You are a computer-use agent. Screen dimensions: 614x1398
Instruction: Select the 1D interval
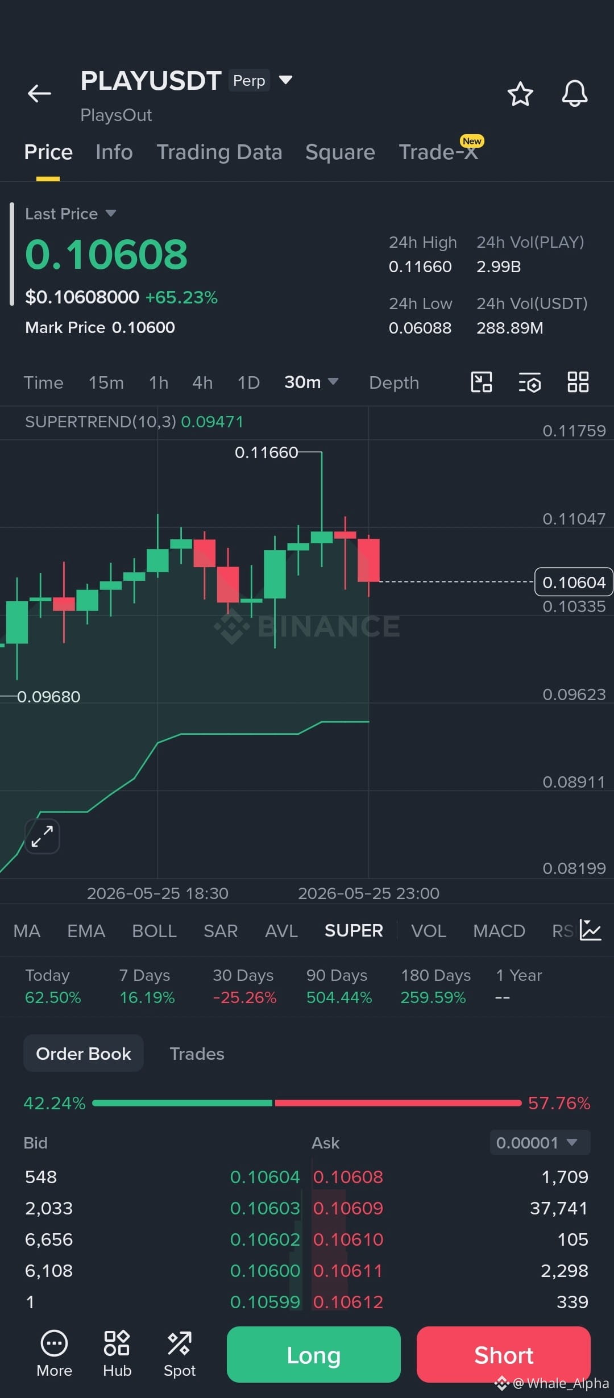(x=248, y=382)
